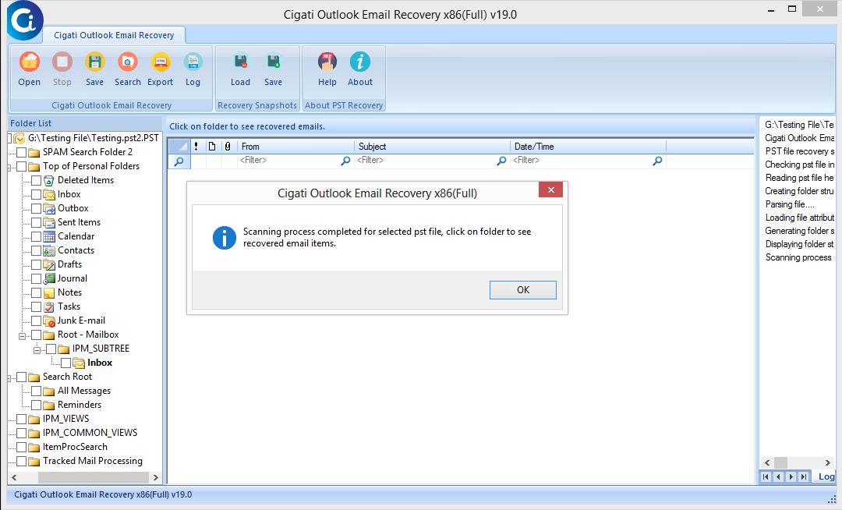842x510 pixels.
Task: Go to previous log page
Action: [779, 476]
